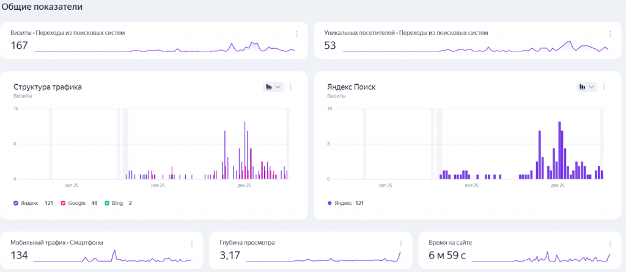Select the 167 visits value
This screenshot has width=626, height=272.
pos(20,46)
